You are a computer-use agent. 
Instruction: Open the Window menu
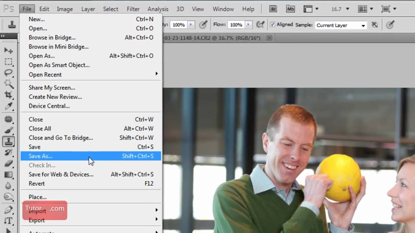[223, 9]
